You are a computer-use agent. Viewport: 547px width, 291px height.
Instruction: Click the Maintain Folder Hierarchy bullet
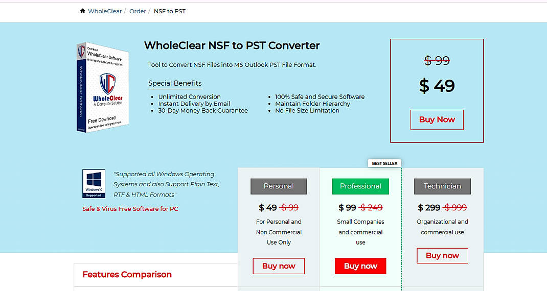[x=312, y=104]
